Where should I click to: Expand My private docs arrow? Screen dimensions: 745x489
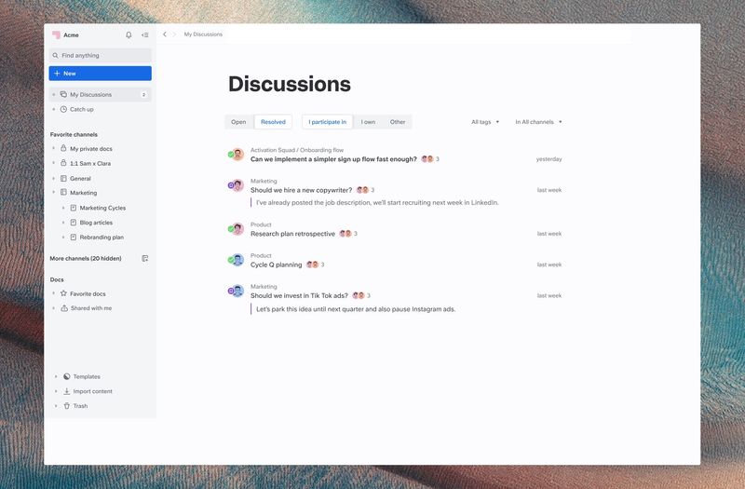(54, 149)
